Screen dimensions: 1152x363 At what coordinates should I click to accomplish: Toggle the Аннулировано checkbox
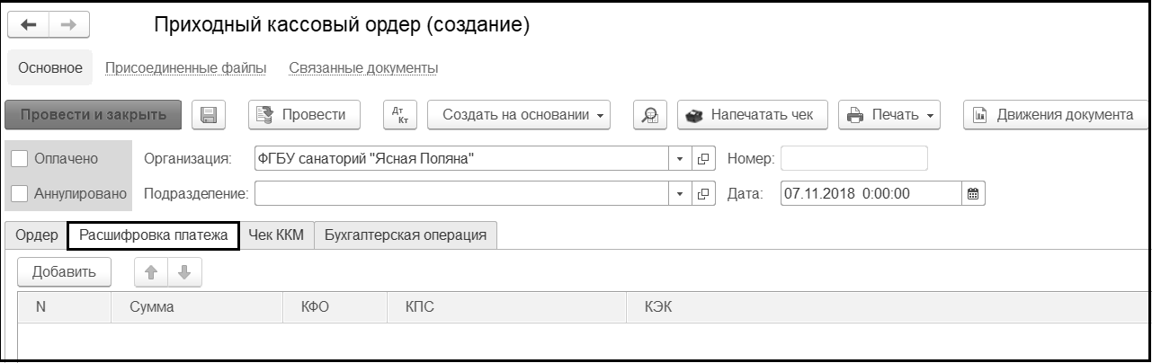(x=21, y=193)
